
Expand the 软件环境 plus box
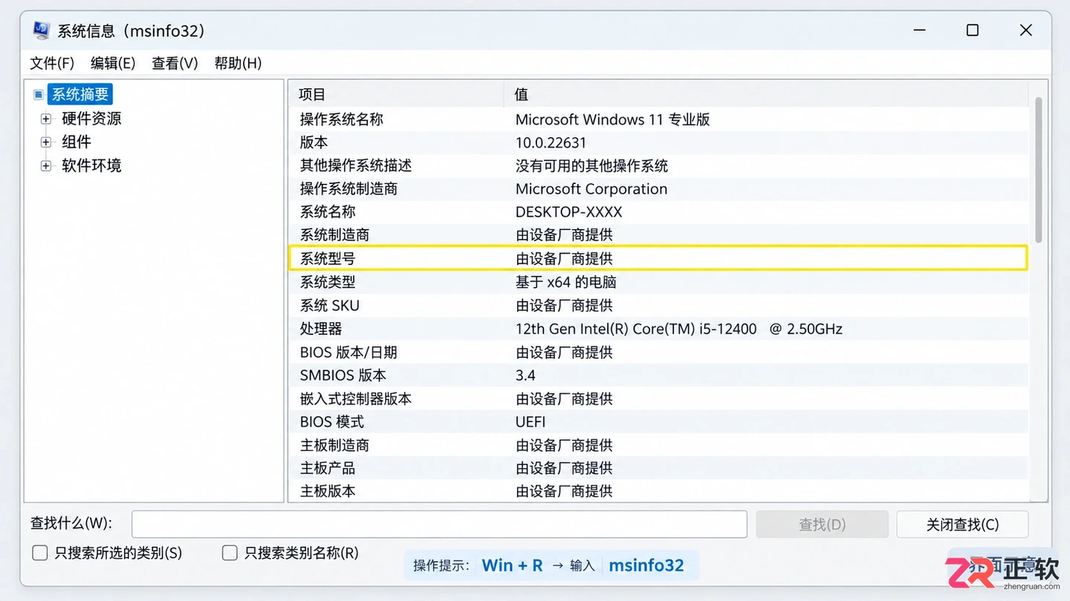(x=46, y=165)
